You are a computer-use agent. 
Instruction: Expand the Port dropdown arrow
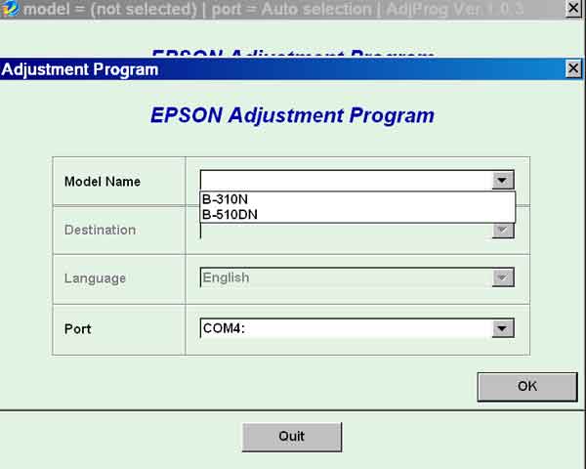[503, 328]
